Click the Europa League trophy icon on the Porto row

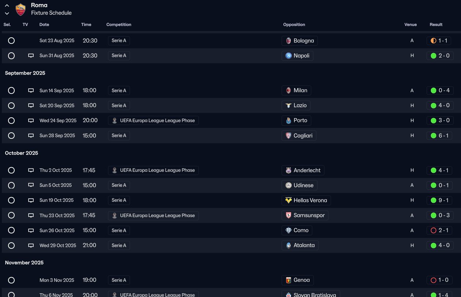(x=115, y=121)
